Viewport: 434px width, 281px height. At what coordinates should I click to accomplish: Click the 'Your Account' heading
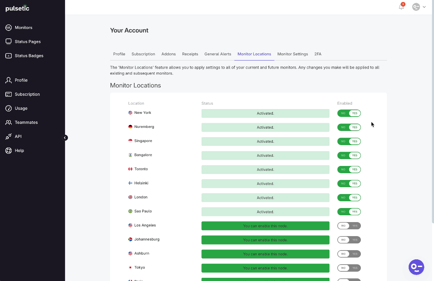[129, 30]
